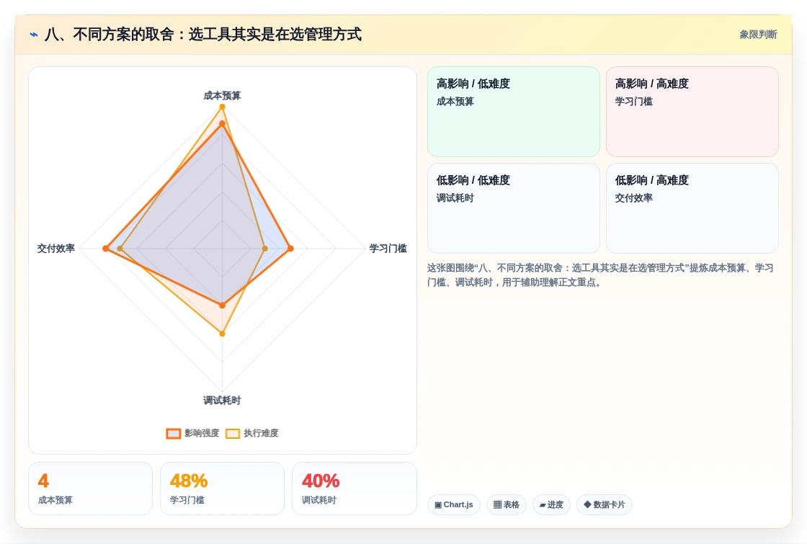Click the description paragraph starting 这张图围绕
807x544 pixels.
600,275
